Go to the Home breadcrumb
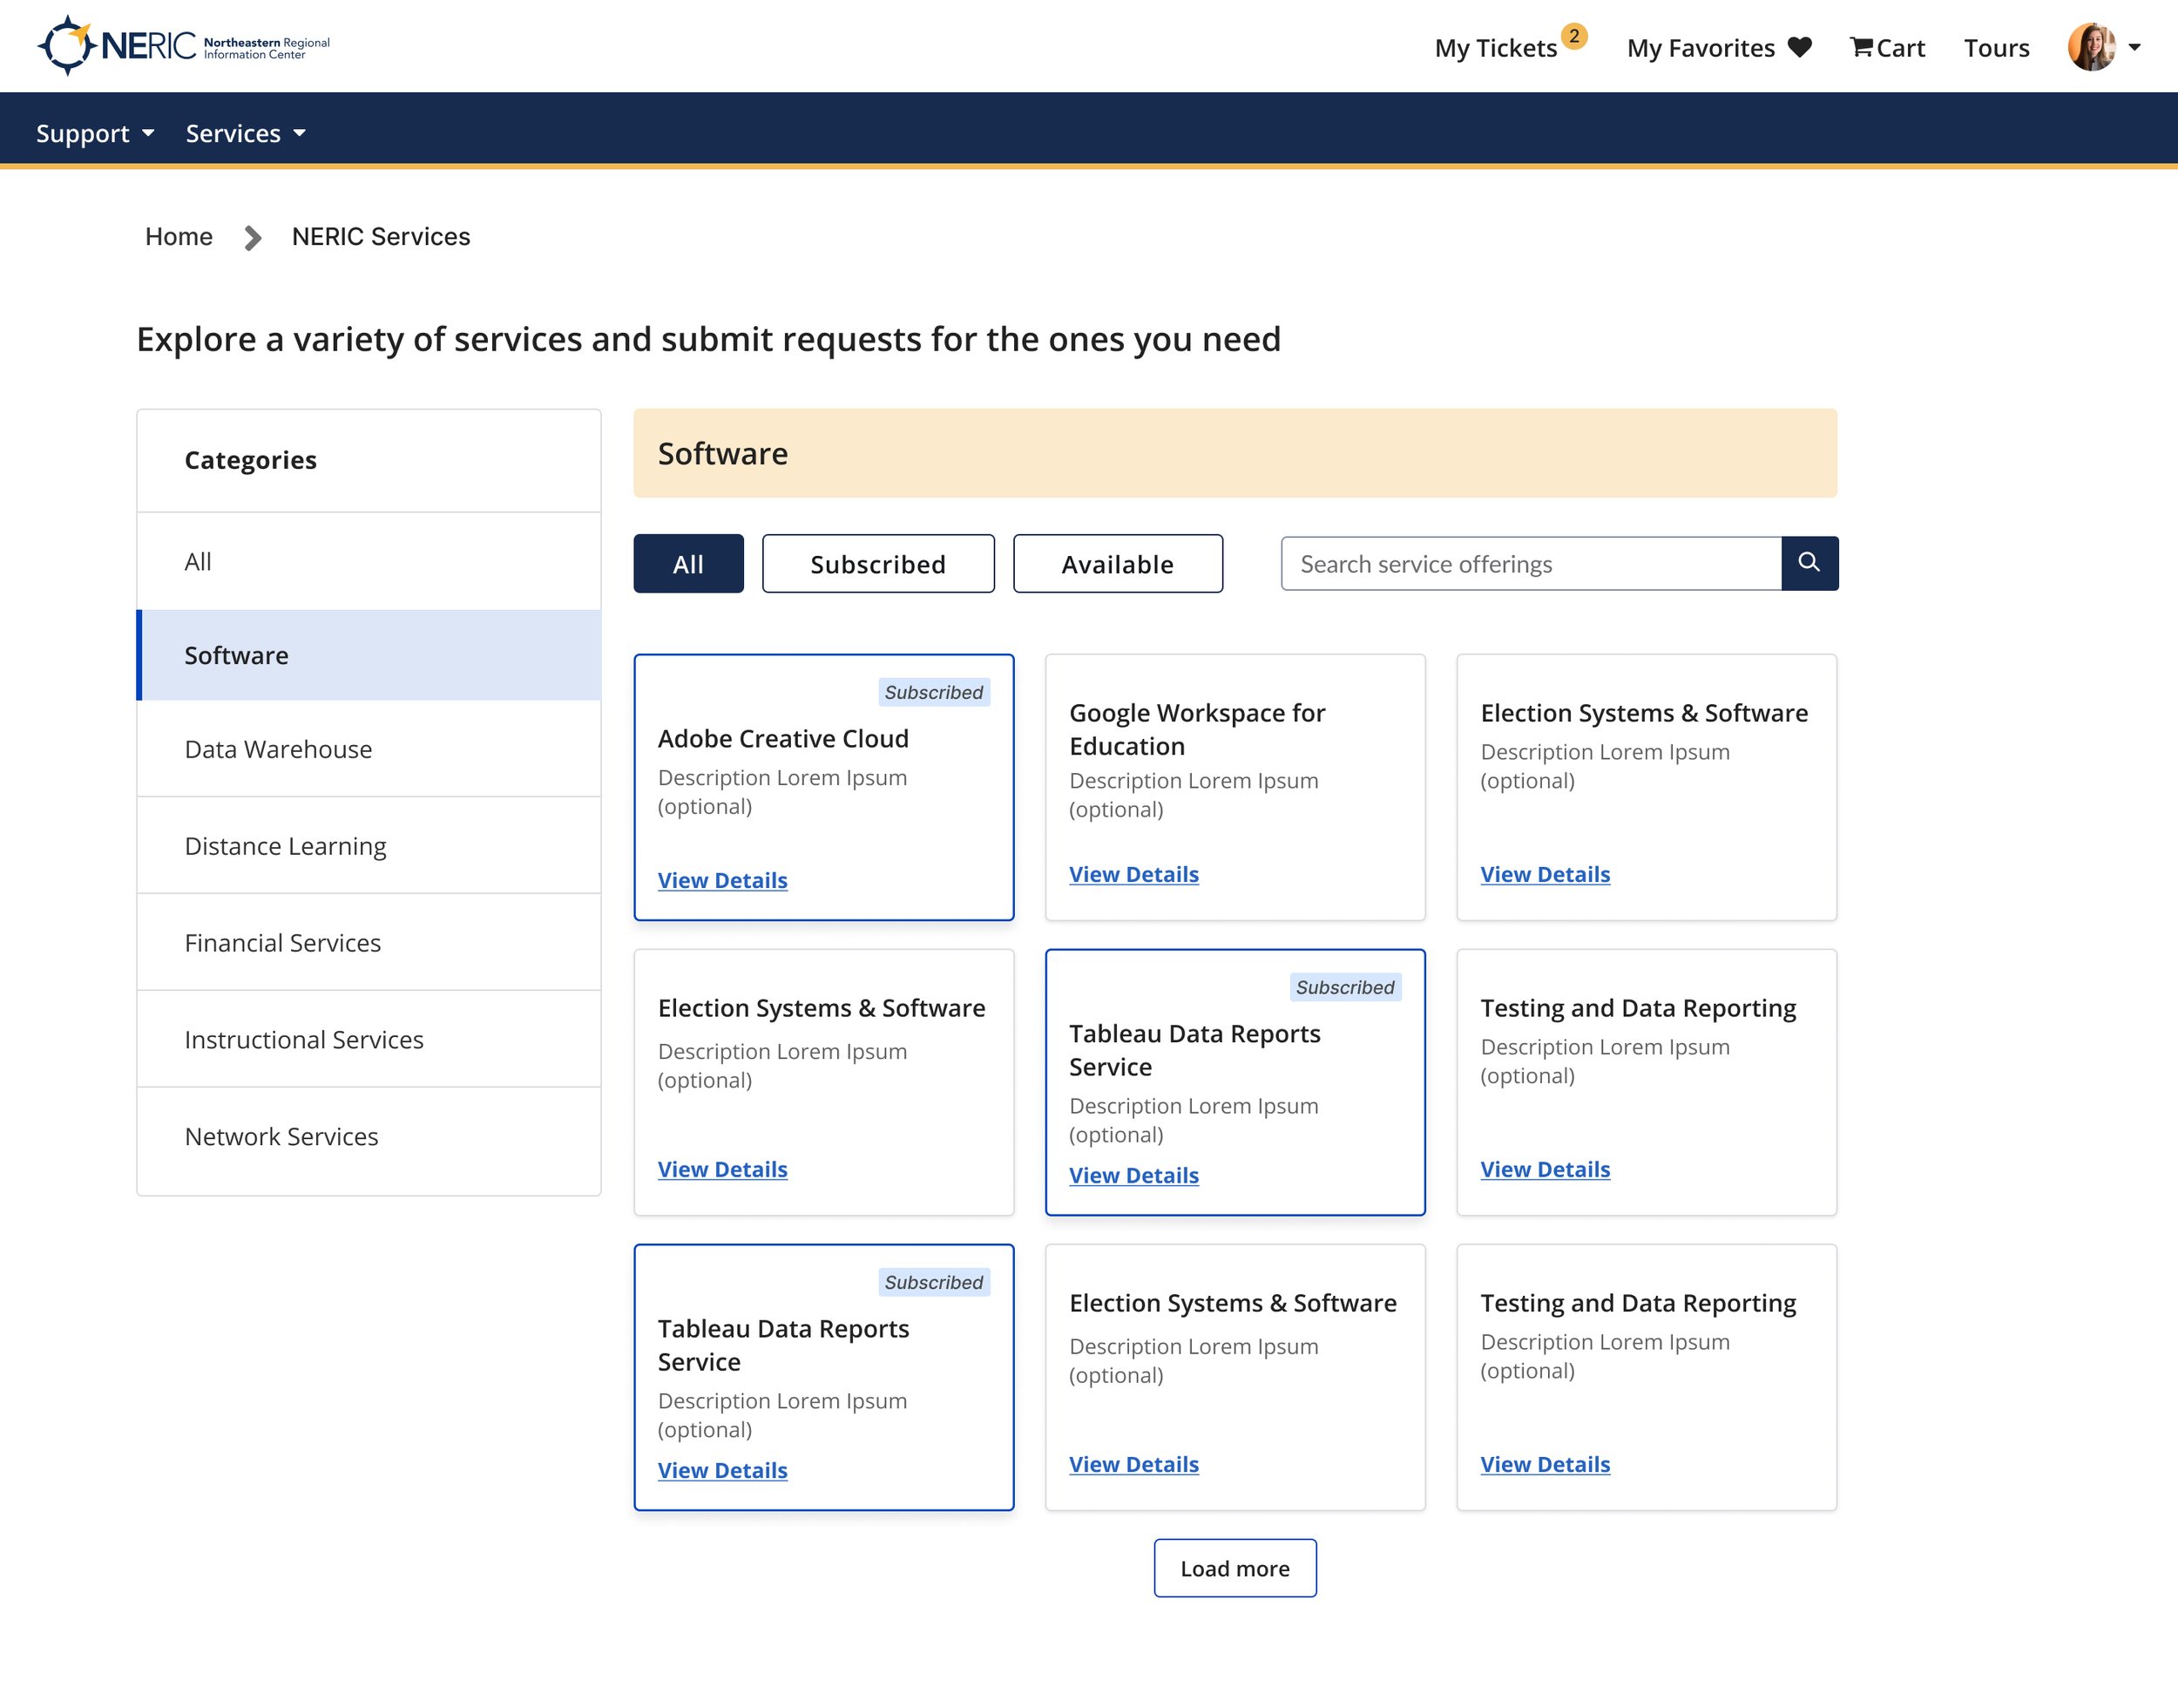The image size is (2178, 1708). (x=179, y=236)
